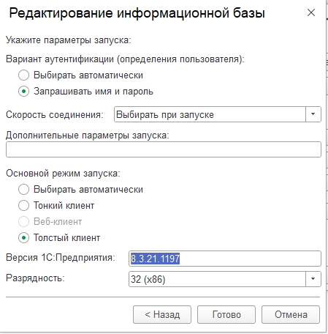Click the 'Выбирать при запуске' combo box field
Screen dimensions: 328x334
point(210,114)
